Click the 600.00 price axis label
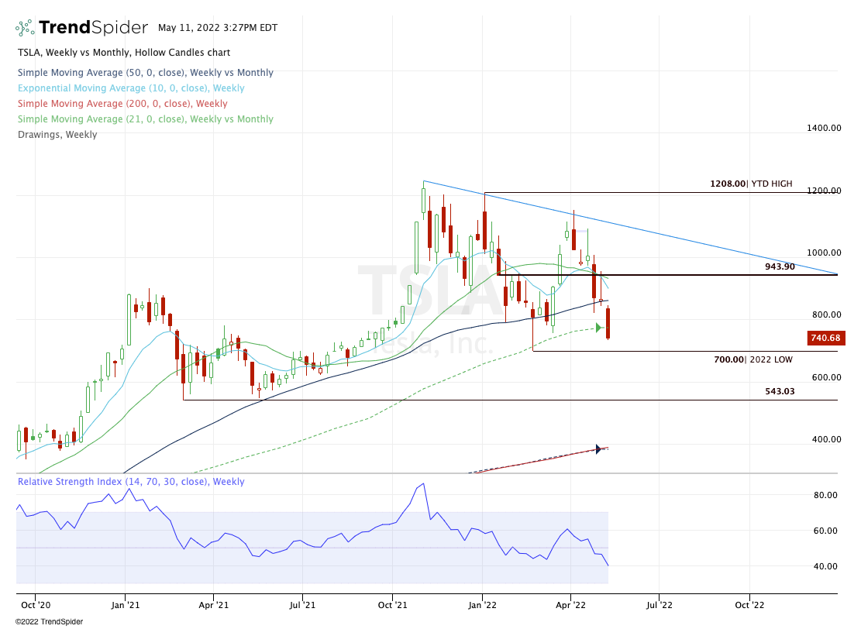 (x=826, y=377)
